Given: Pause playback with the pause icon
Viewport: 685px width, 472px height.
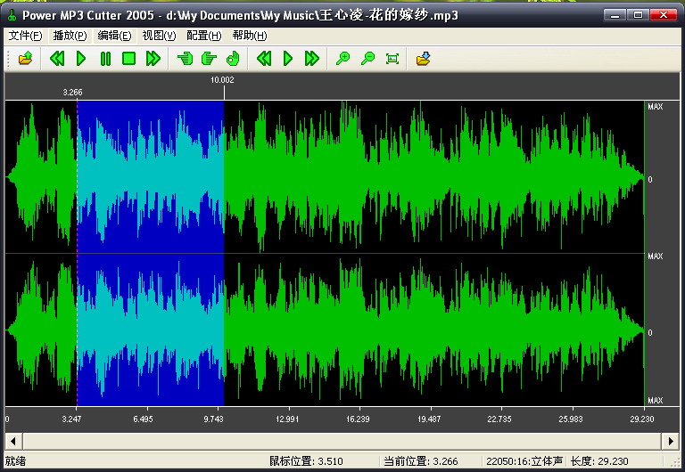Looking at the screenshot, I should [105, 59].
